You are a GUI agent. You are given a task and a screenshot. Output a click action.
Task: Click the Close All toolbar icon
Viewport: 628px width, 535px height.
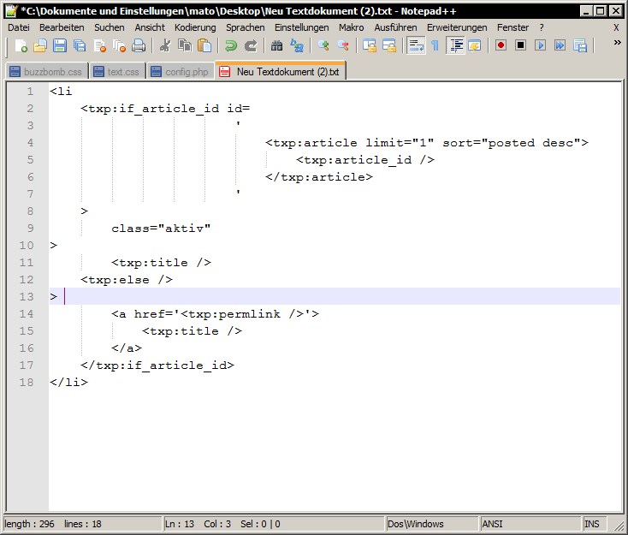119,45
